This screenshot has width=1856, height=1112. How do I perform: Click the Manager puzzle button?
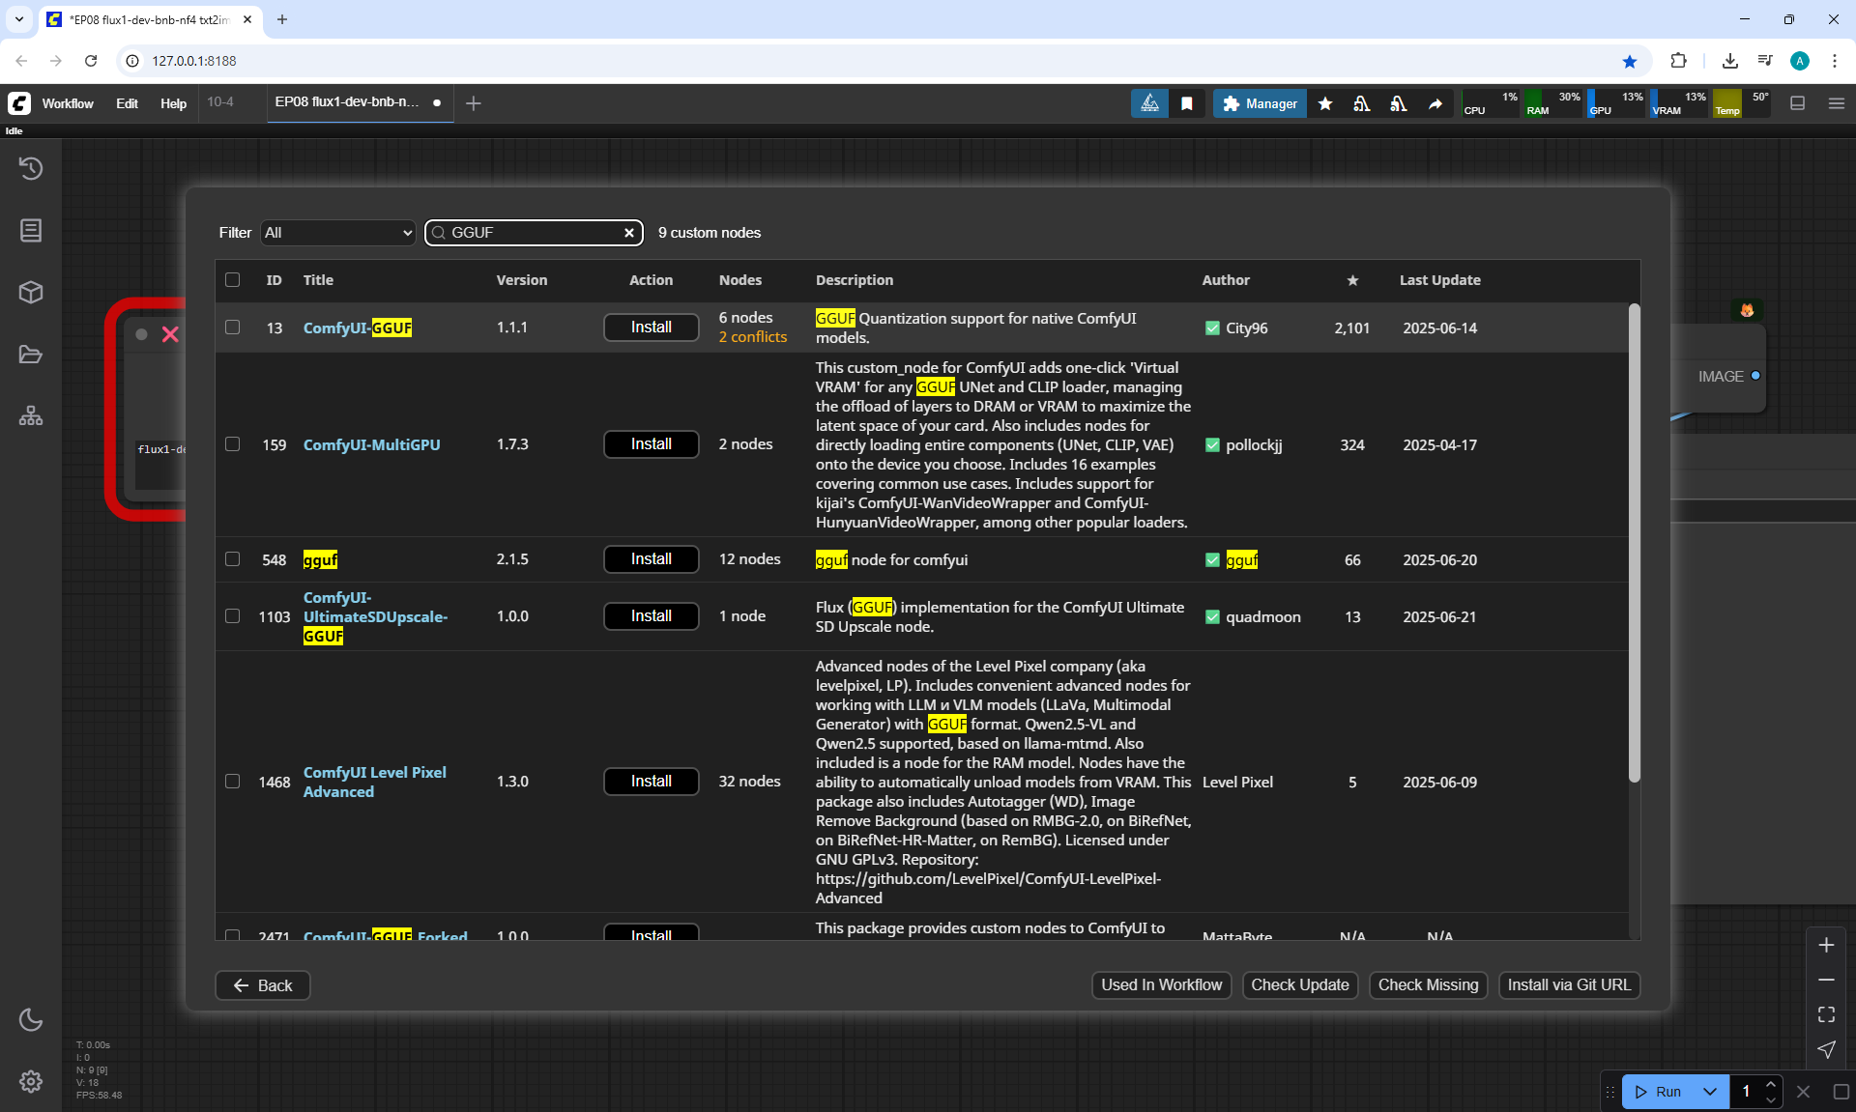1260,103
